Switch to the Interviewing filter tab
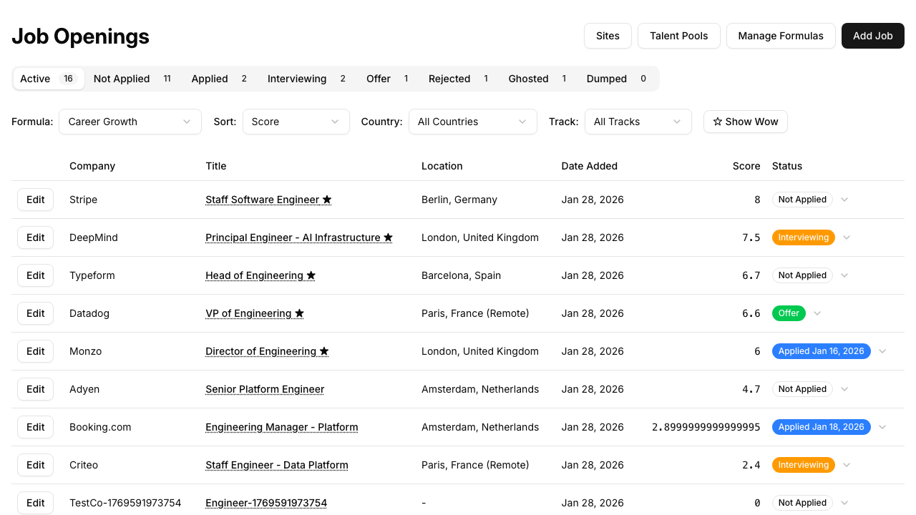The height and width of the screenshot is (515, 916). tap(297, 79)
